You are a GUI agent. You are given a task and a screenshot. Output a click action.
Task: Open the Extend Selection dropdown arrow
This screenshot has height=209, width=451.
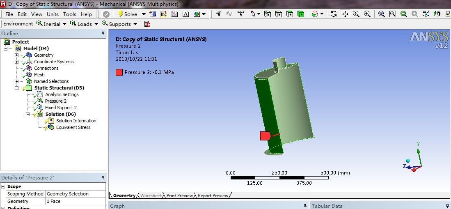(322, 14)
